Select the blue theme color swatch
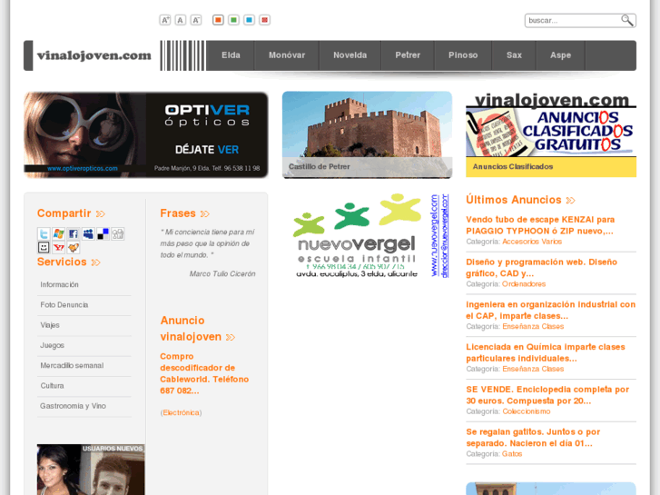Screen dimensions: 660x495 249,20
